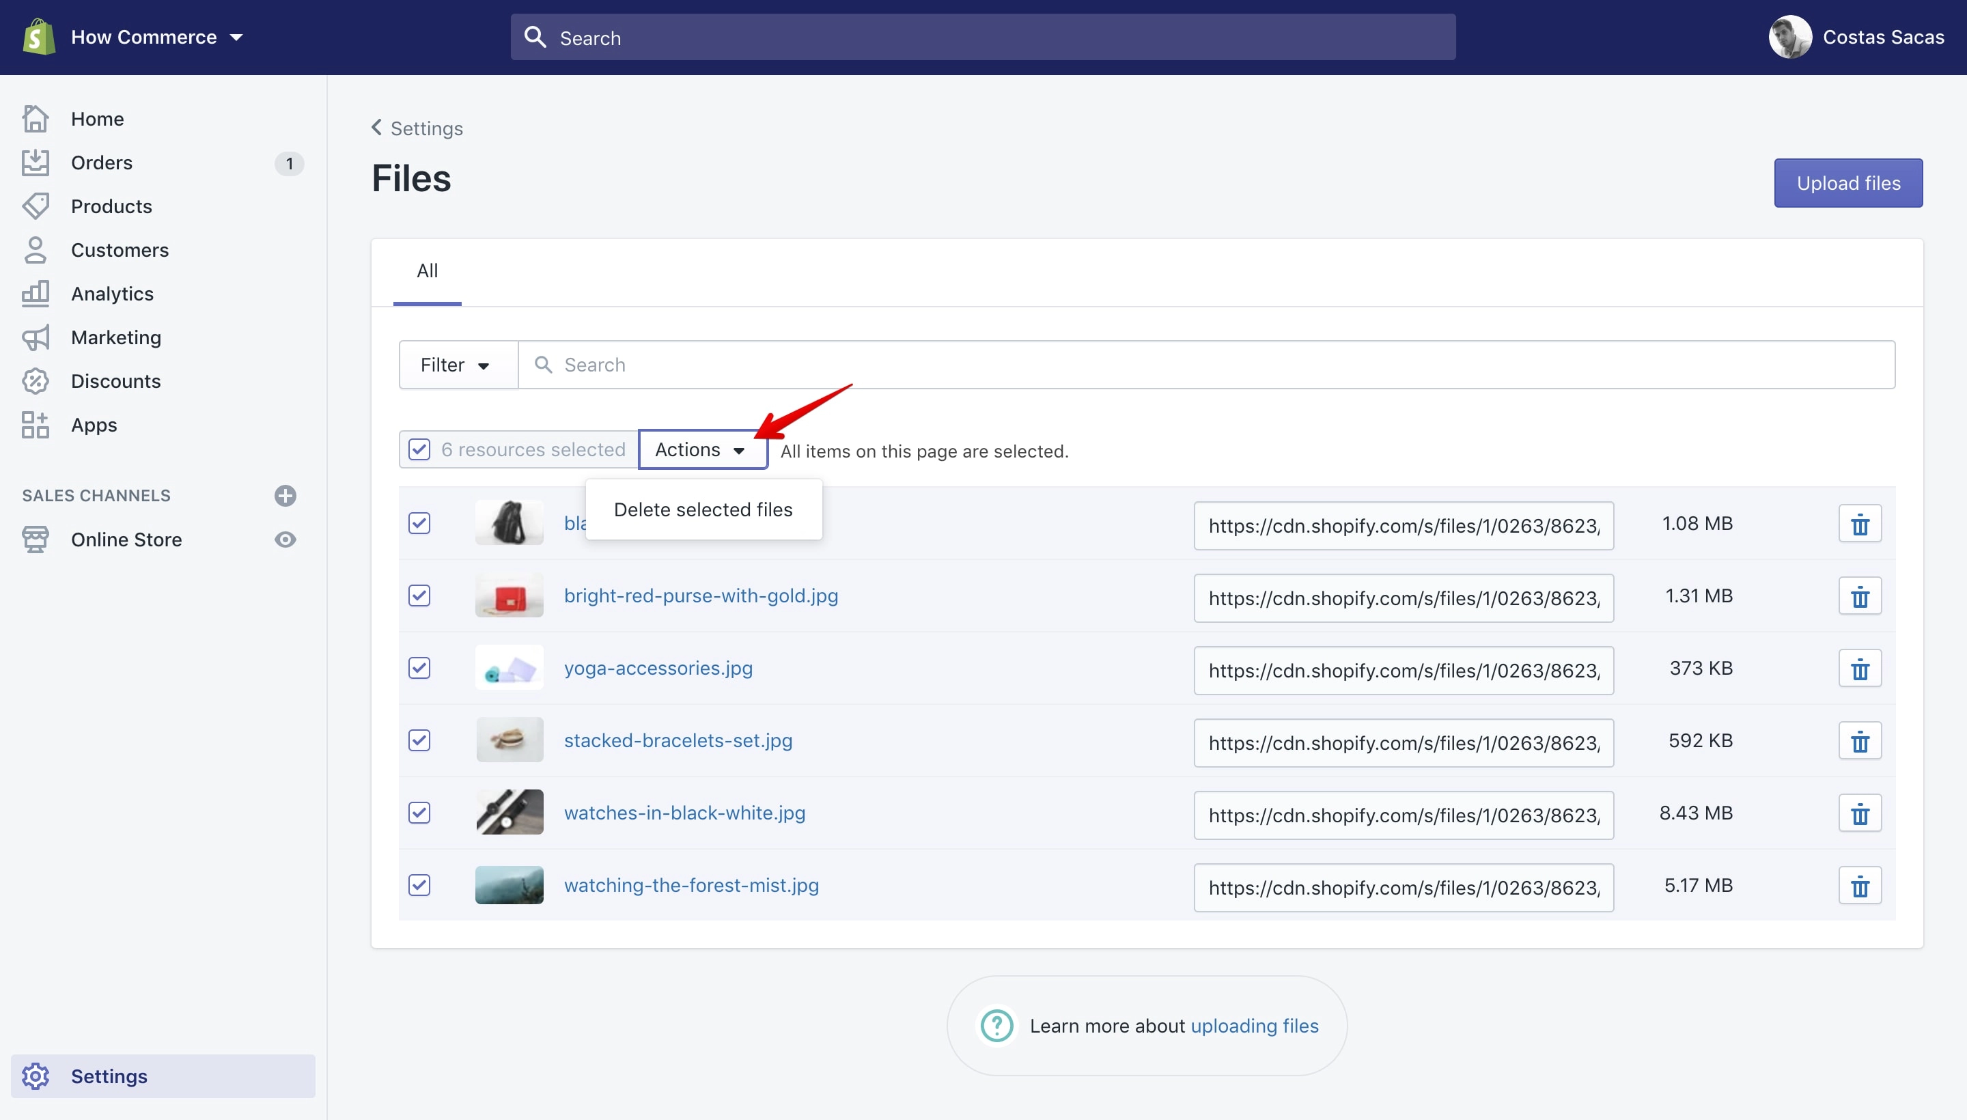
Task: Open watching-the-forest-mist.jpg link
Action: (690, 884)
